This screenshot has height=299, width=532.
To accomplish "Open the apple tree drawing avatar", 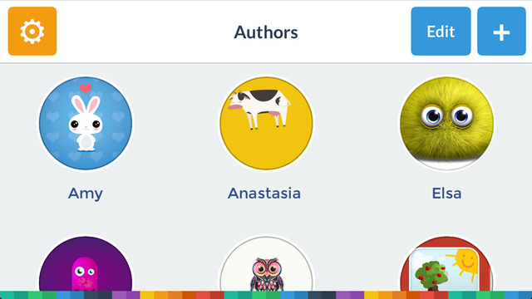I will pyautogui.click(x=446, y=264).
